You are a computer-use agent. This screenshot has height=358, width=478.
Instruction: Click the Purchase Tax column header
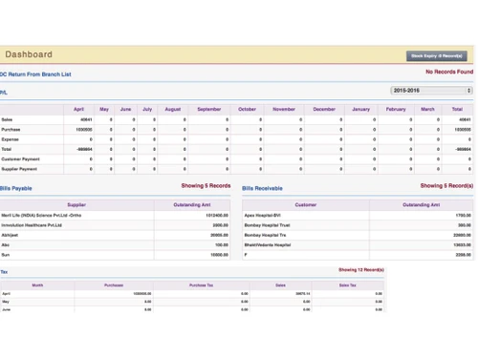coord(201,285)
